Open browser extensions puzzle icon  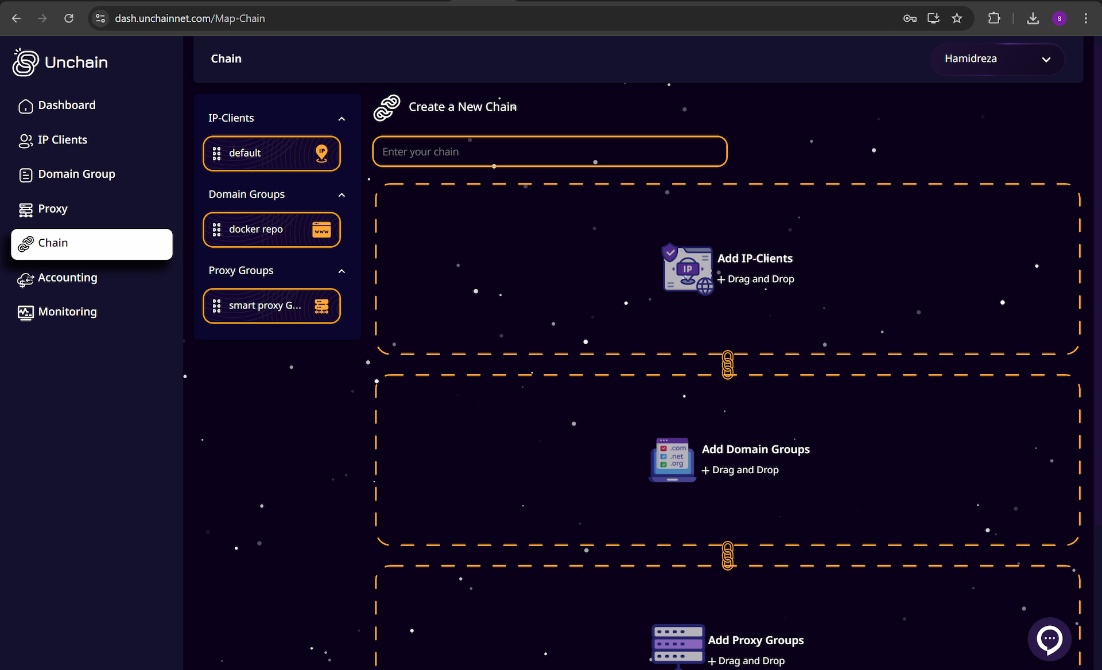click(994, 18)
